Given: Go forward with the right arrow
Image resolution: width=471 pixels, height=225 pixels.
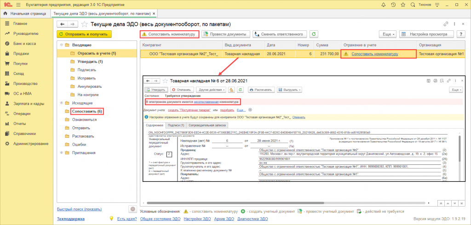Looking at the screenshot, I should pos(73,24).
